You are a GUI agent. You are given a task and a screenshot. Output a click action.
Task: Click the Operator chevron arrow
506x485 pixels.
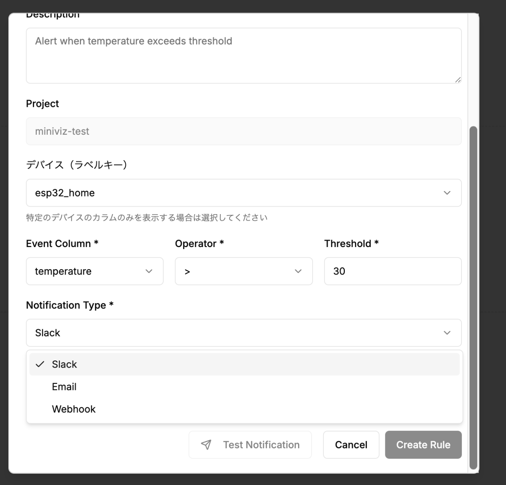click(298, 271)
